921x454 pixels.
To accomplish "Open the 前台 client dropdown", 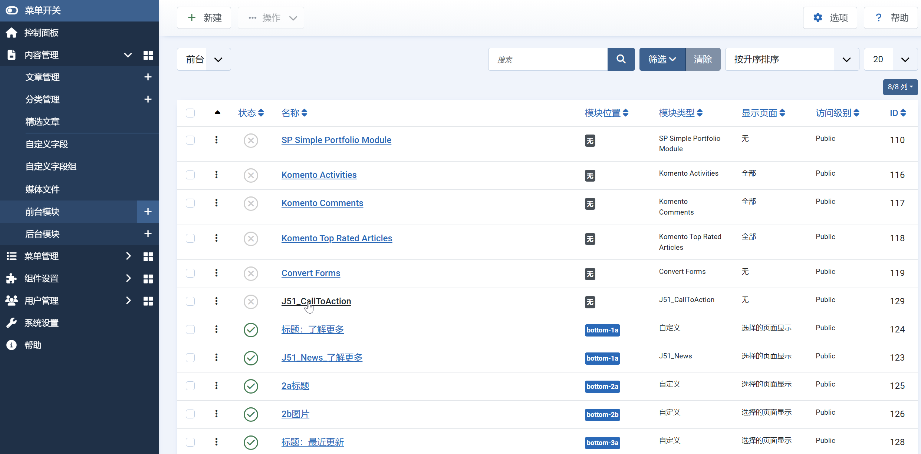I will [204, 59].
